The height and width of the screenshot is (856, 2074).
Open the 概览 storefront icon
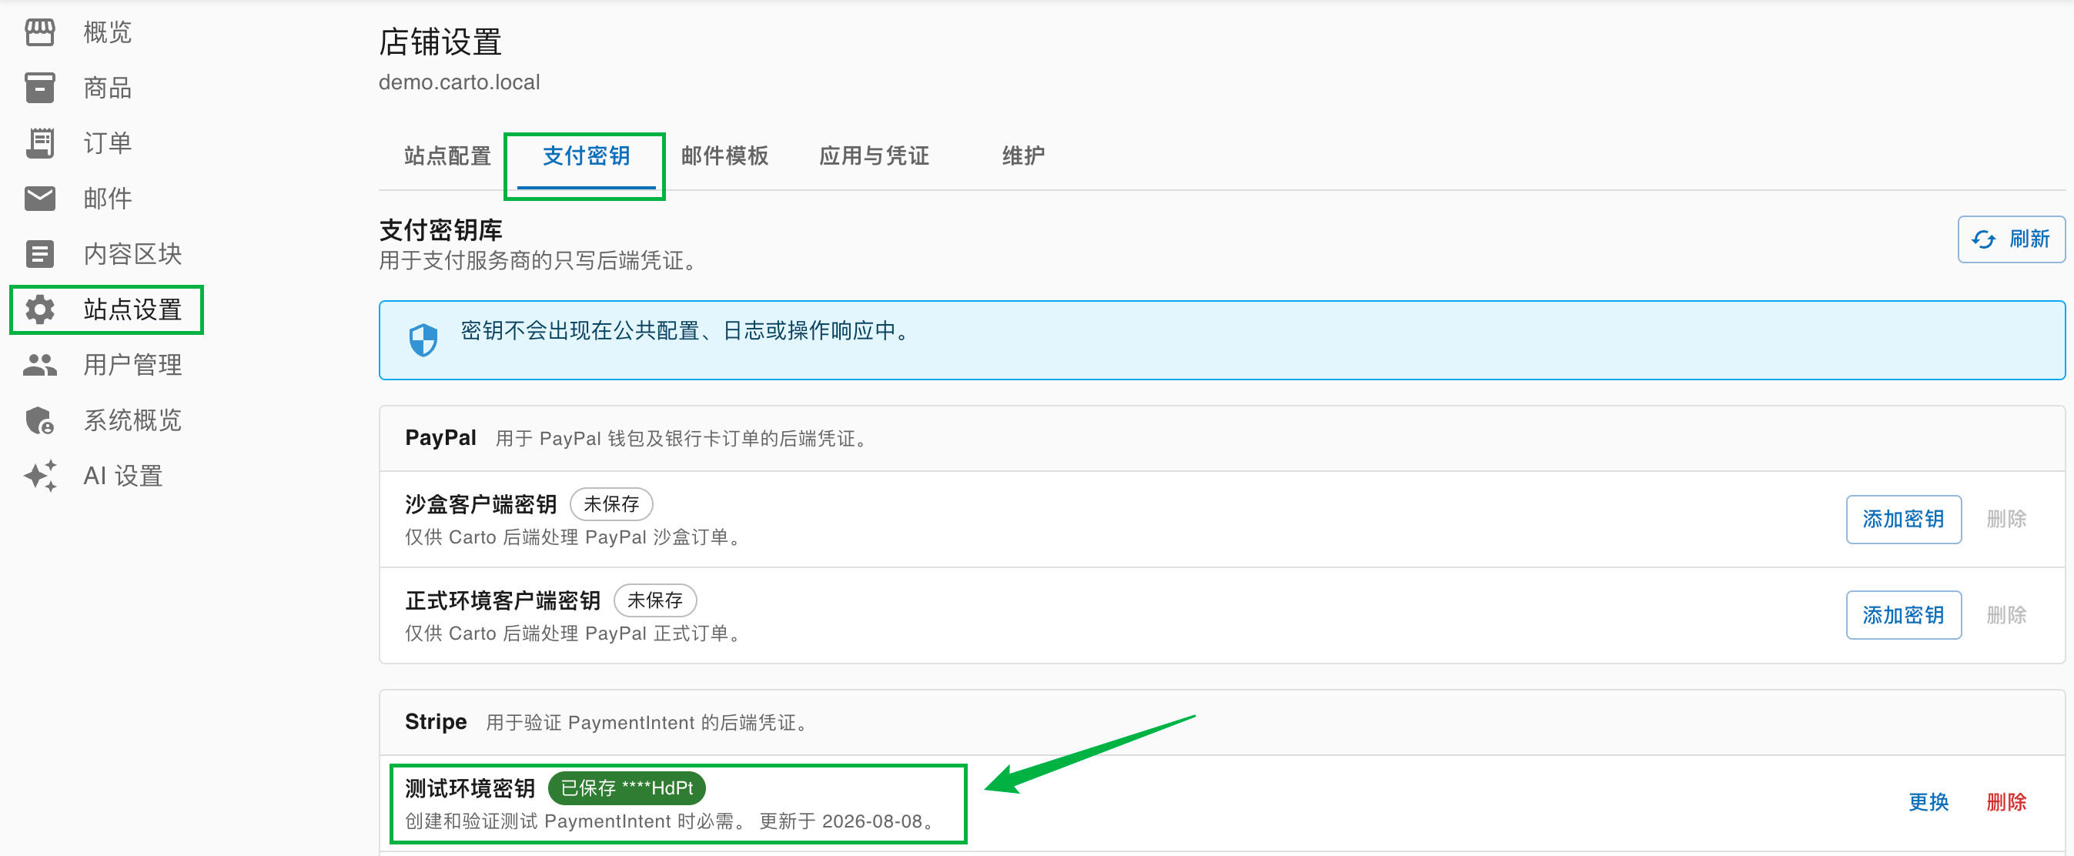(39, 32)
